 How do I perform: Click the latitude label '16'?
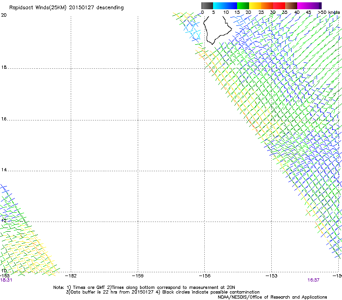coord(4,119)
